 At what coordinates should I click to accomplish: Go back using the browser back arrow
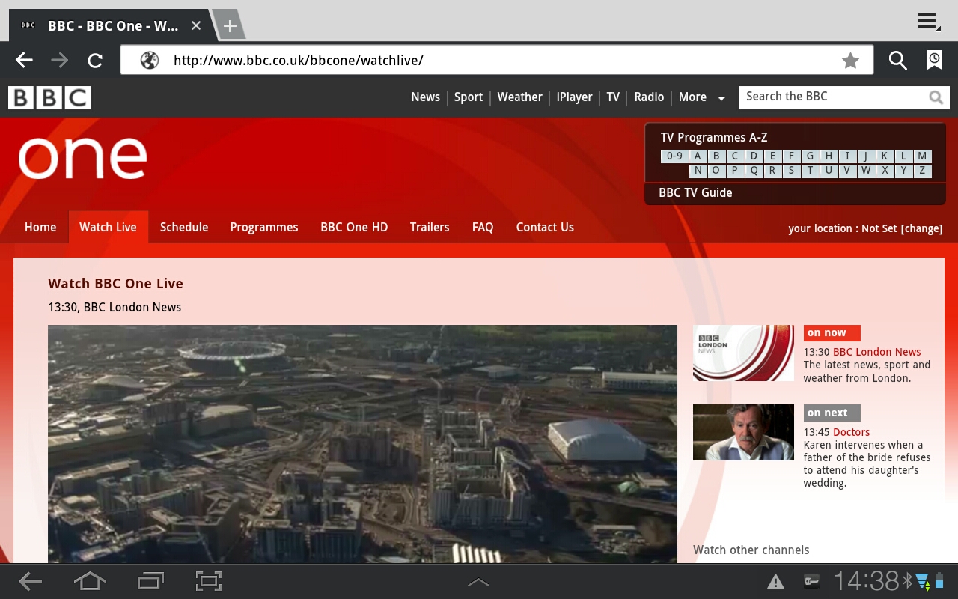click(x=24, y=61)
